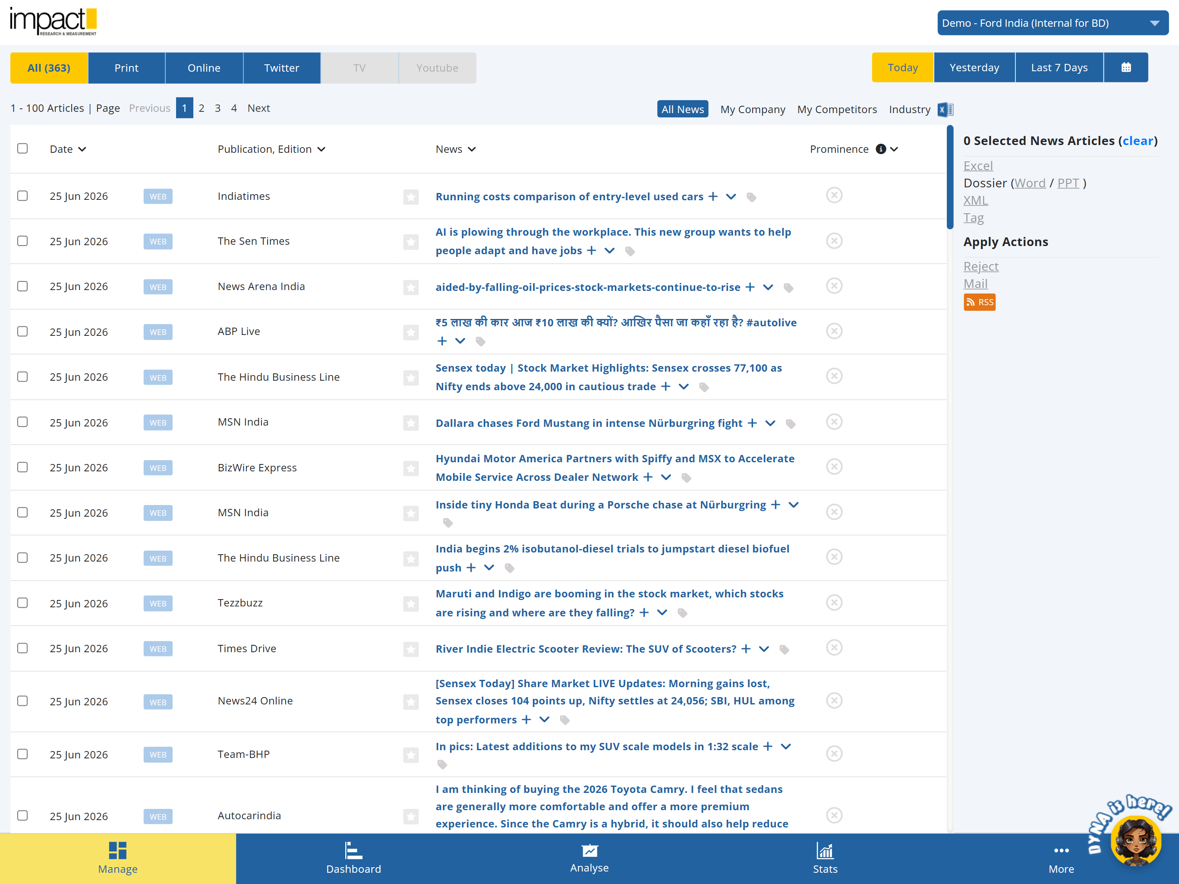Check the The Sen Times article checkbox
This screenshot has height=884, width=1179.
[x=22, y=241]
